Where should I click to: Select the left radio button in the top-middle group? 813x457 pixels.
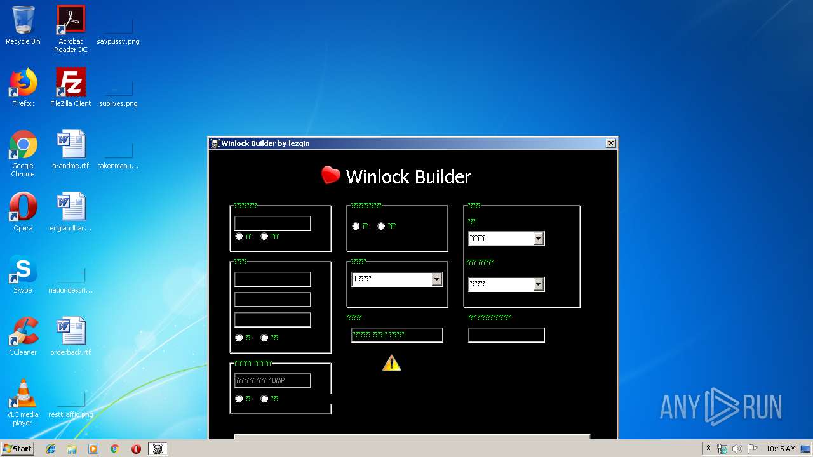click(x=356, y=226)
